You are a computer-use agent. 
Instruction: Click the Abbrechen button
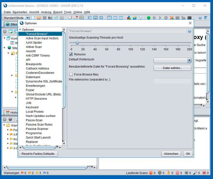171,154
